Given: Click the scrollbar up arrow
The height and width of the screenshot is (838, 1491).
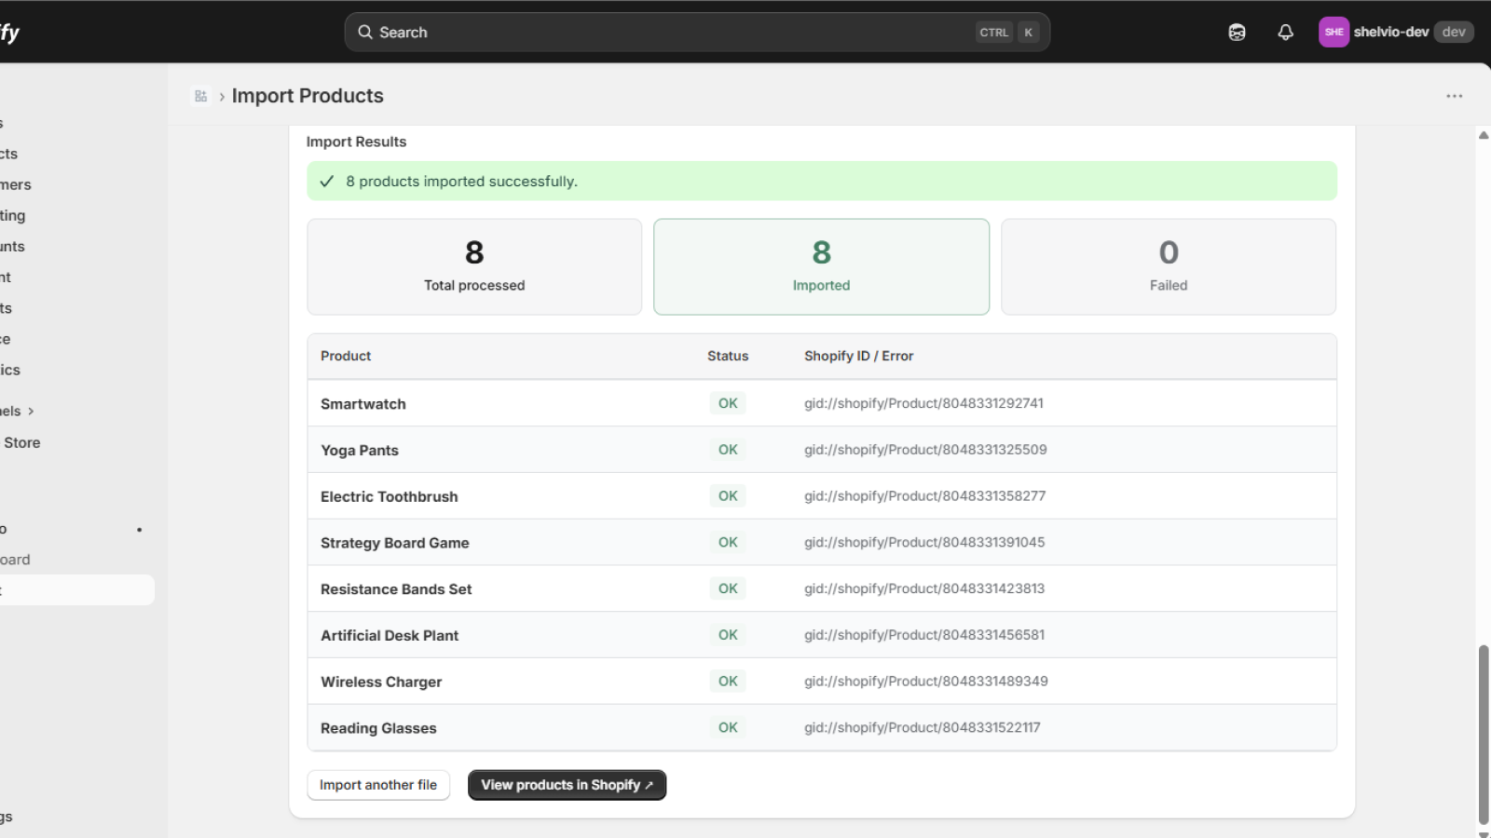Looking at the screenshot, I should pos(1484,135).
